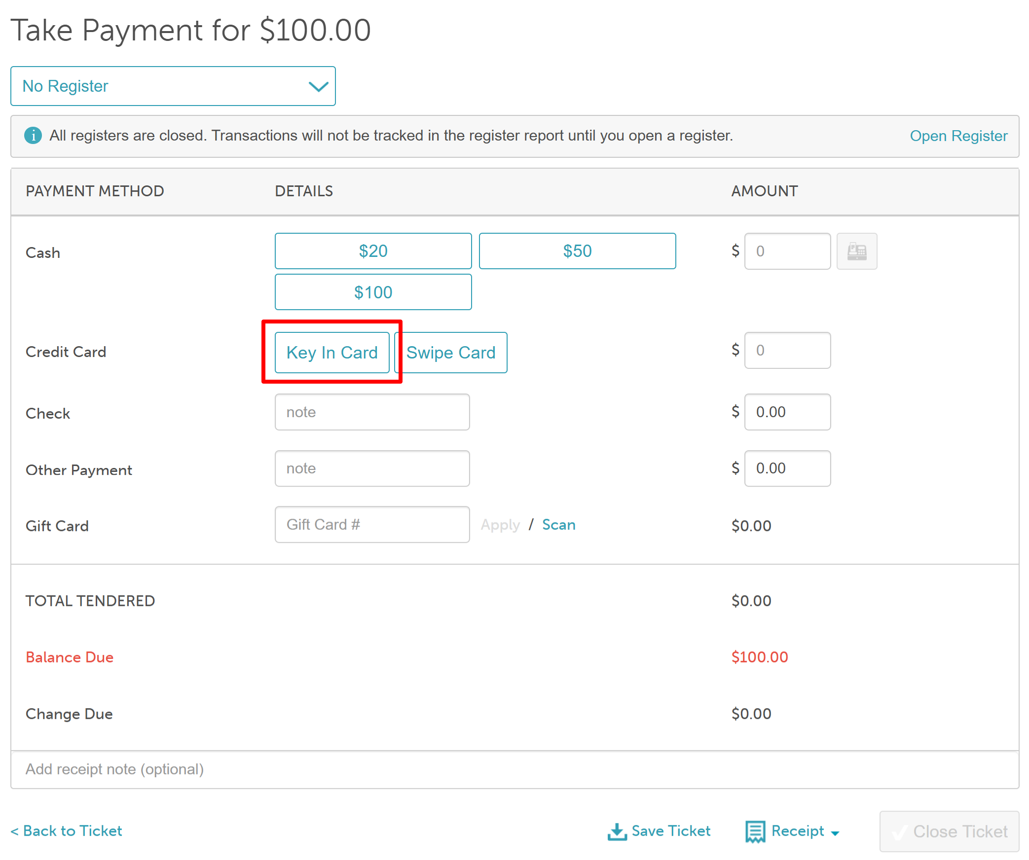Click the Other Payment amount field

787,468
